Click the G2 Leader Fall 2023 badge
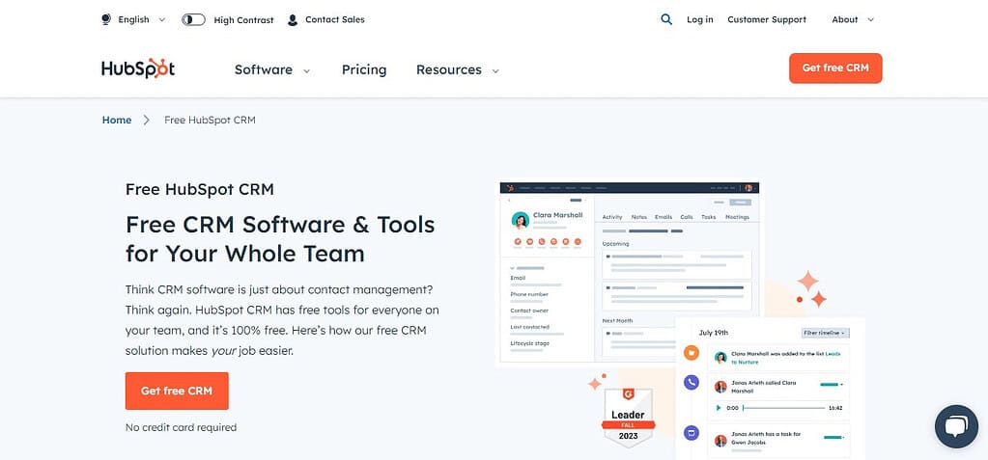 628,418
